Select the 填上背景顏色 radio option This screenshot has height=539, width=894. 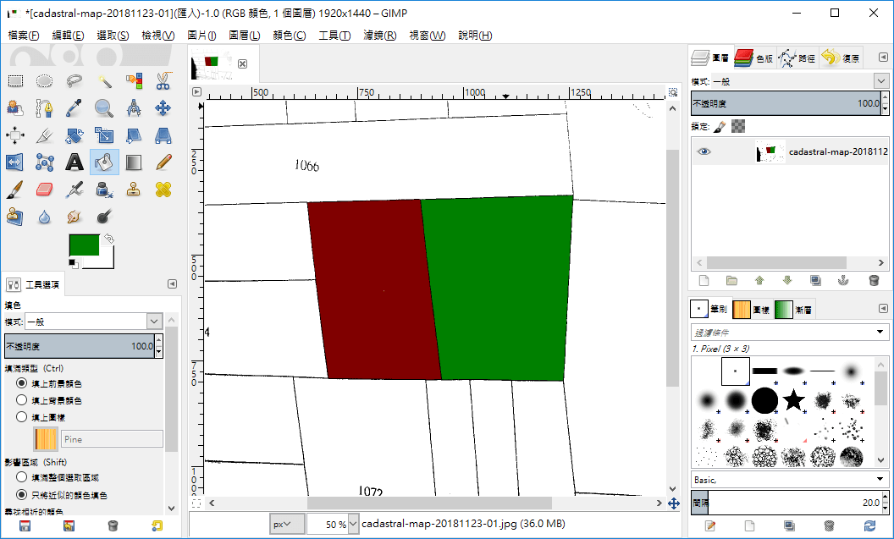(x=22, y=400)
